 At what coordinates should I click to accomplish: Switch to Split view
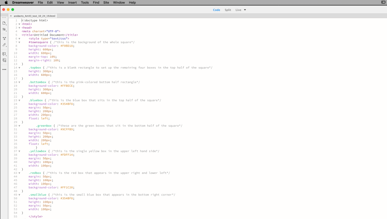point(228,10)
